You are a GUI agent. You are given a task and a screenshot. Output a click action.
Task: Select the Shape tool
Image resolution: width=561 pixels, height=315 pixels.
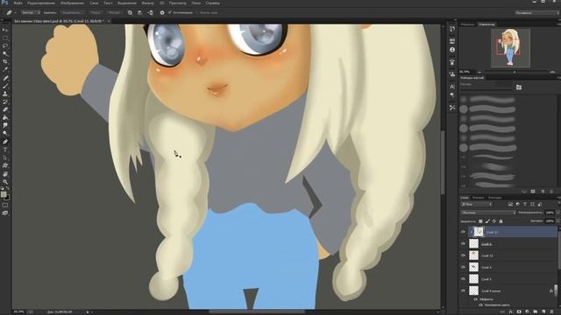point(5,166)
